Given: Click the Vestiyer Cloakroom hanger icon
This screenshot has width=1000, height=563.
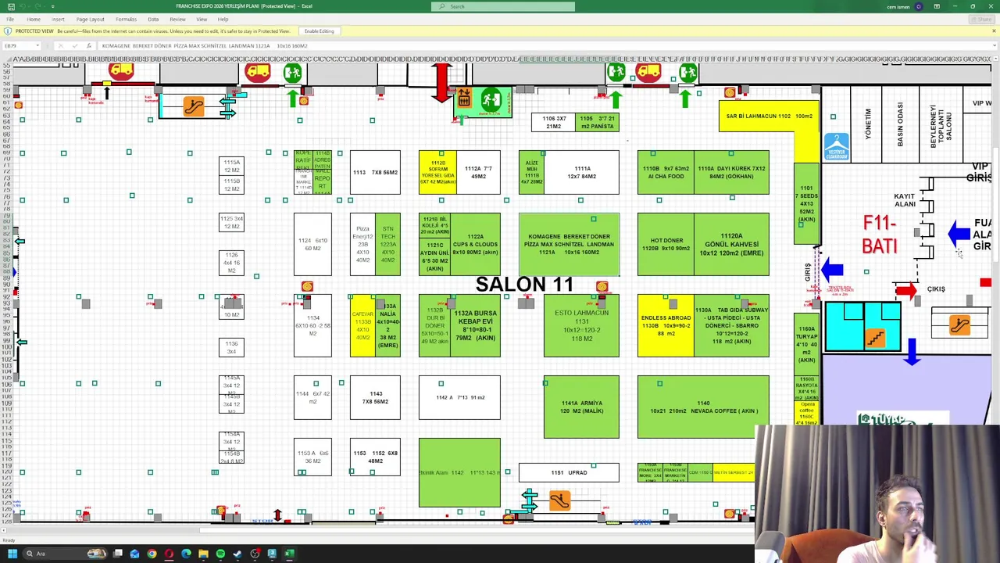Looking at the screenshot, I should pos(836,146).
